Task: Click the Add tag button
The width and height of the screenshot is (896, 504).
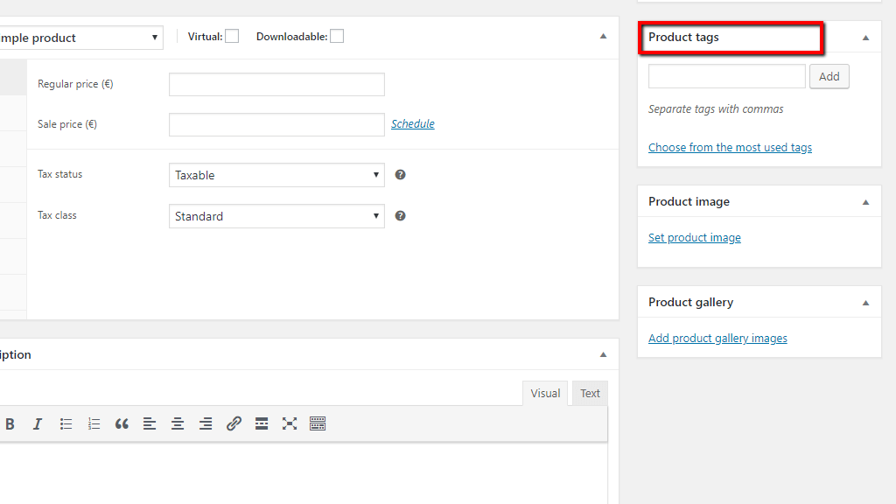Action: point(829,77)
